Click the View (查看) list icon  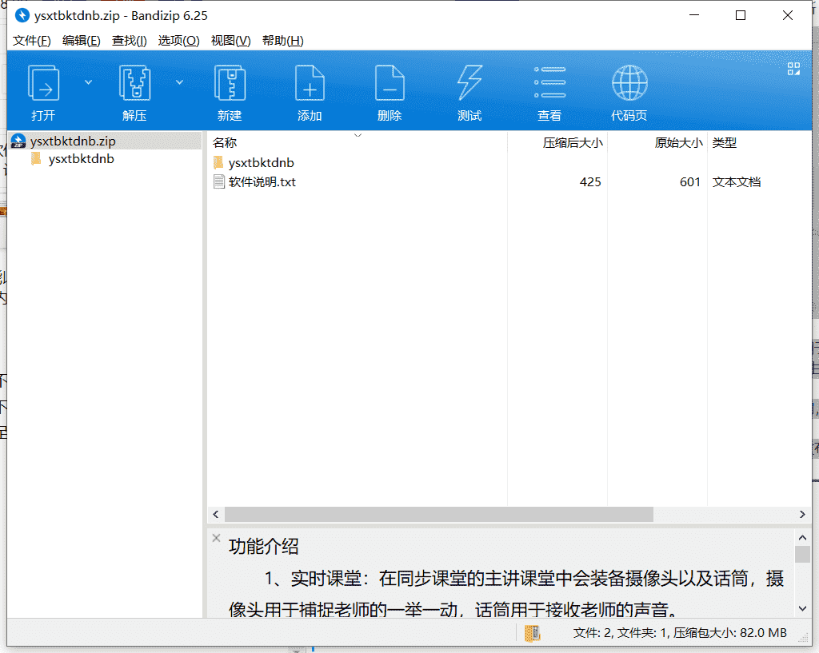point(549,82)
